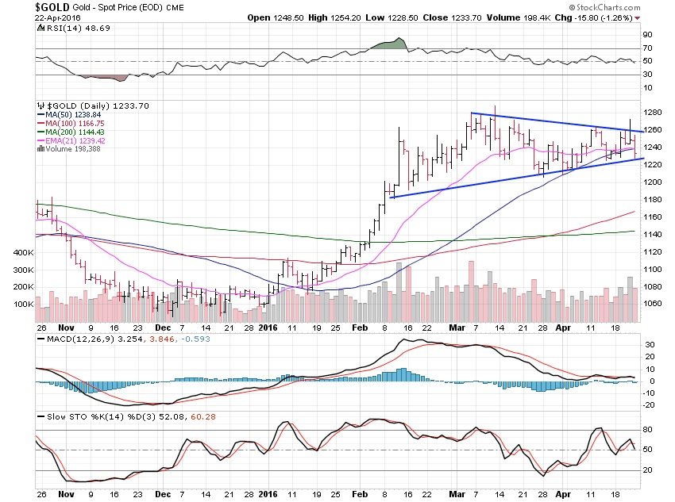Click the StockCharts.com copyright logo
The width and height of the screenshot is (675, 502).
(x=604, y=7)
